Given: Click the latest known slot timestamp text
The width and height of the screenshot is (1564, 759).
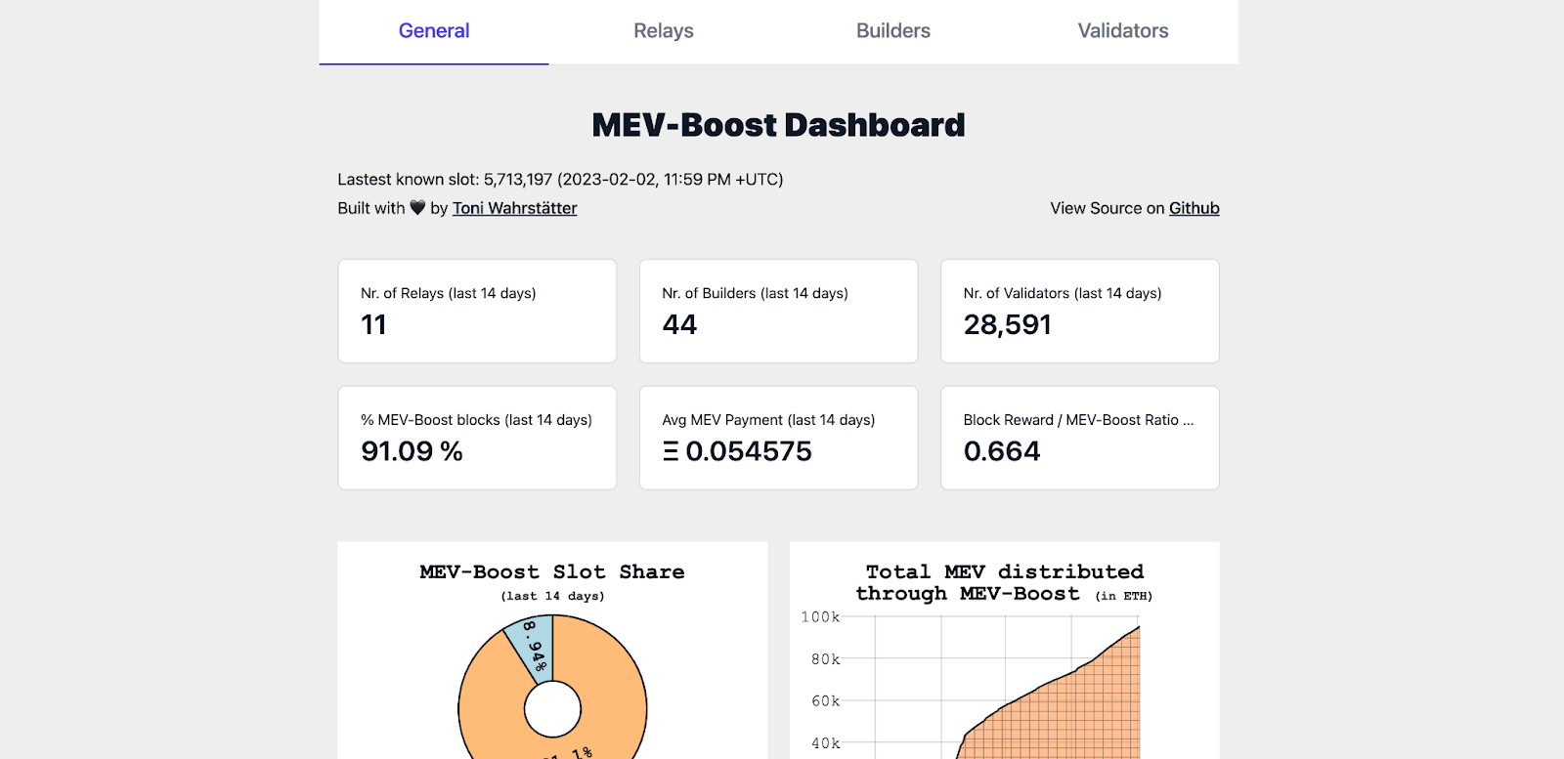Looking at the screenshot, I should click(x=560, y=179).
